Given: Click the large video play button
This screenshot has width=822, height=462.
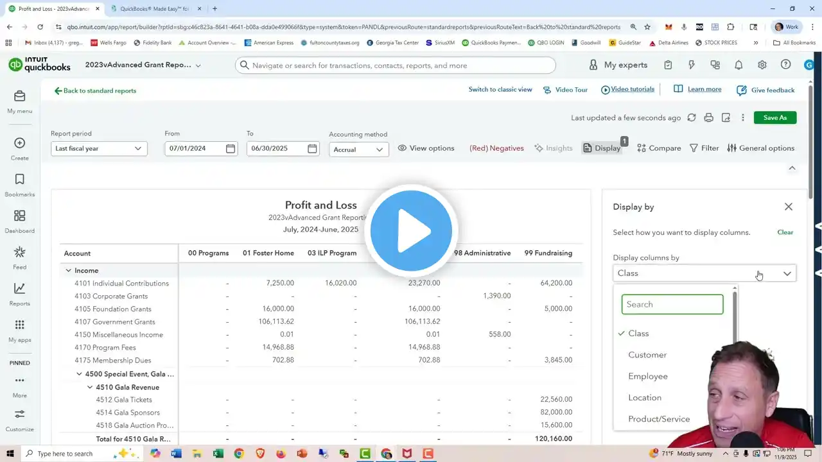Looking at the screenshot, I should (x=411, y=231).
